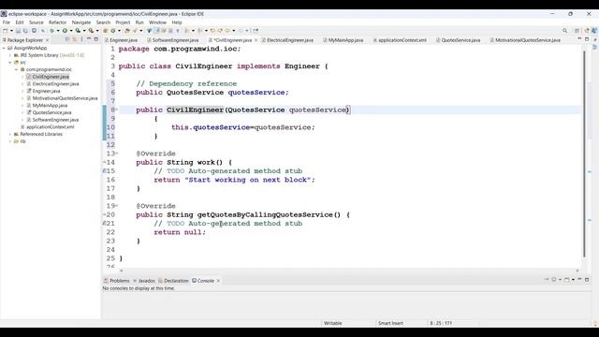Open the File menu
This screenshot has width=599, height=337.
pos(7,22)
